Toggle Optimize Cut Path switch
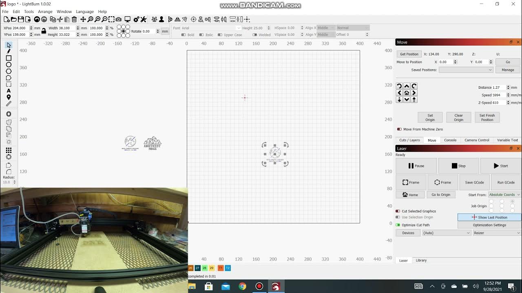Screen dimensions: 522x293 [x=398, y=225]
